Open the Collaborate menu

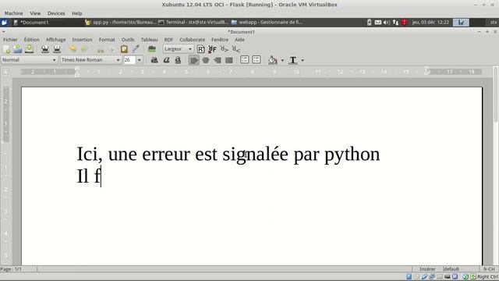193,40
